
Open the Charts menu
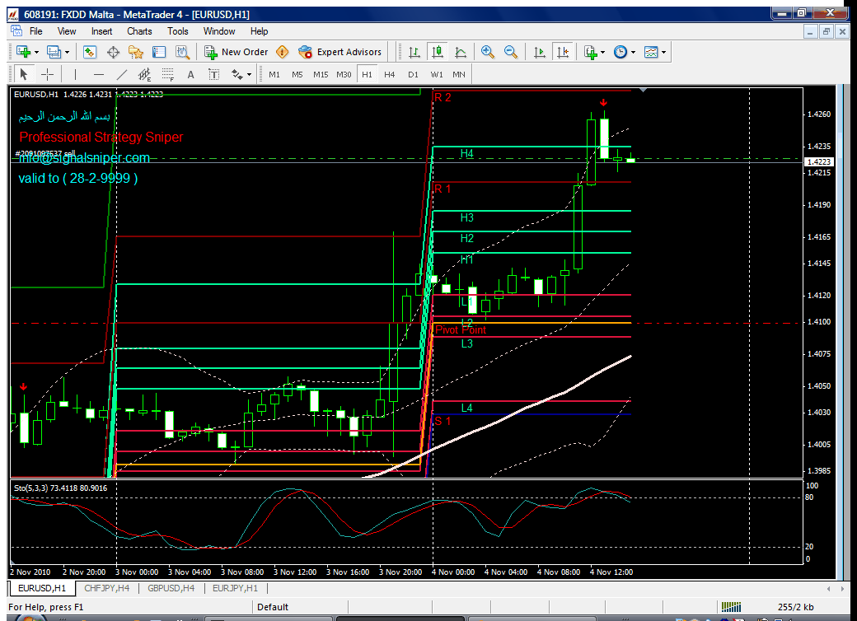[139, 31]
